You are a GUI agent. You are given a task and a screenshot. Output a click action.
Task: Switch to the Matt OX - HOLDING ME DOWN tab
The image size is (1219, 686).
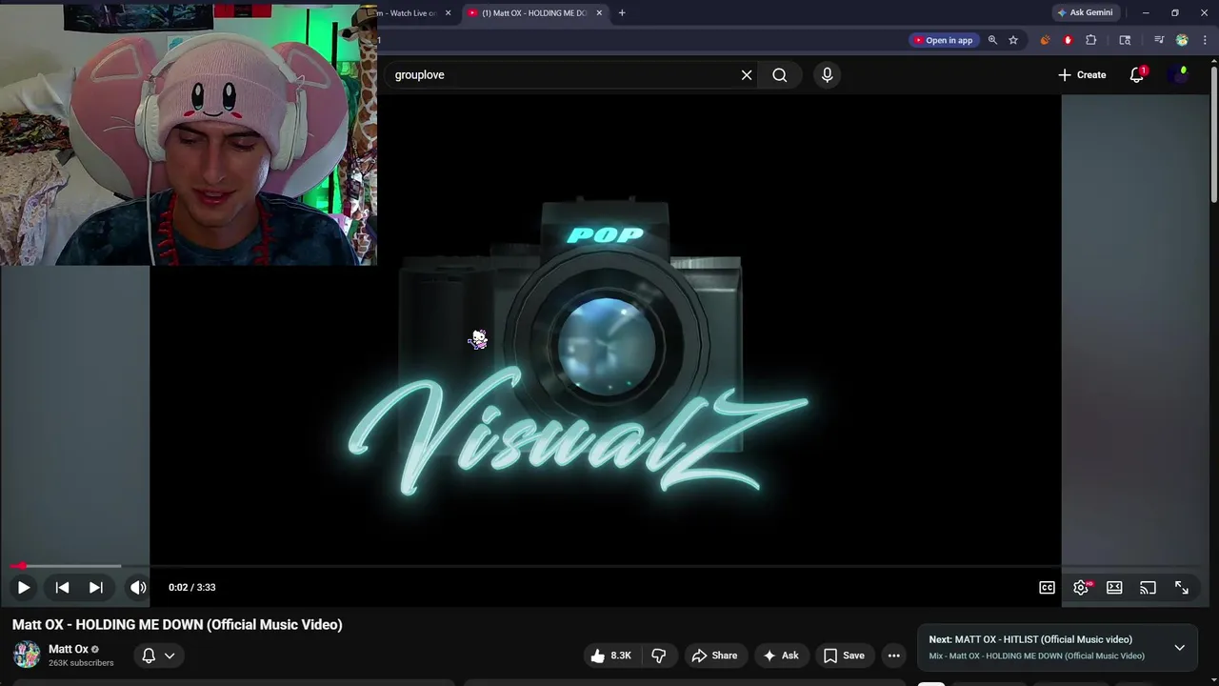point(533,13)
